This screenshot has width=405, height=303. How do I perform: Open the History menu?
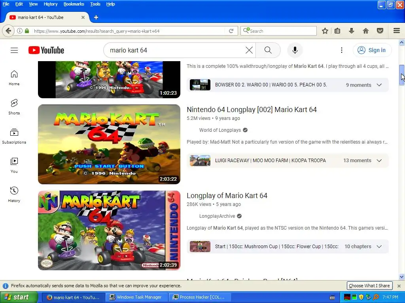click(50, 4)
